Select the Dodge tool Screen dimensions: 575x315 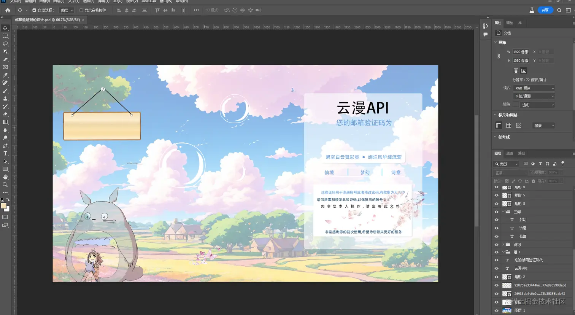coord(5,138)
